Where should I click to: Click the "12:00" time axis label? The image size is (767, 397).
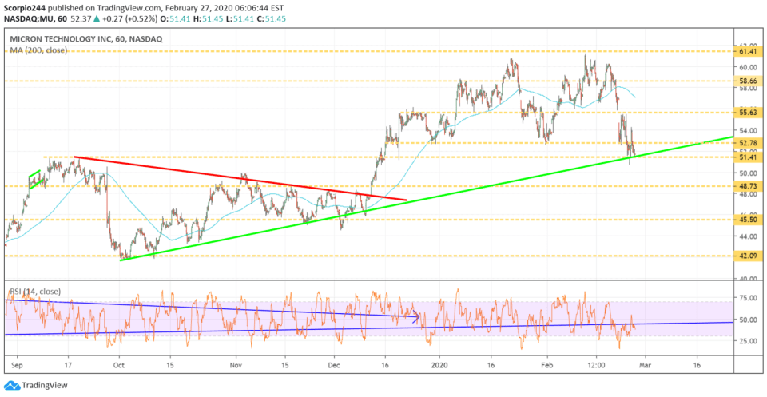pyautogui.click(x=597, y=365)
